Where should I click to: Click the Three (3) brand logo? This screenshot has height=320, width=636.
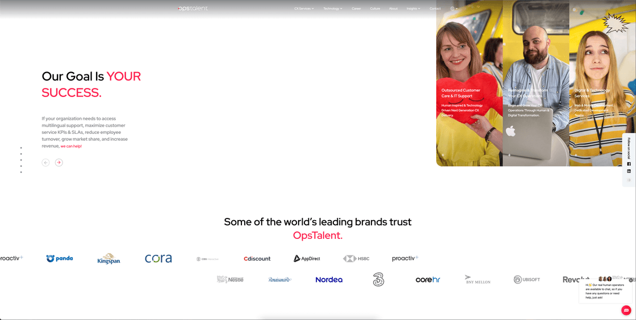click(x=378, y=280)
